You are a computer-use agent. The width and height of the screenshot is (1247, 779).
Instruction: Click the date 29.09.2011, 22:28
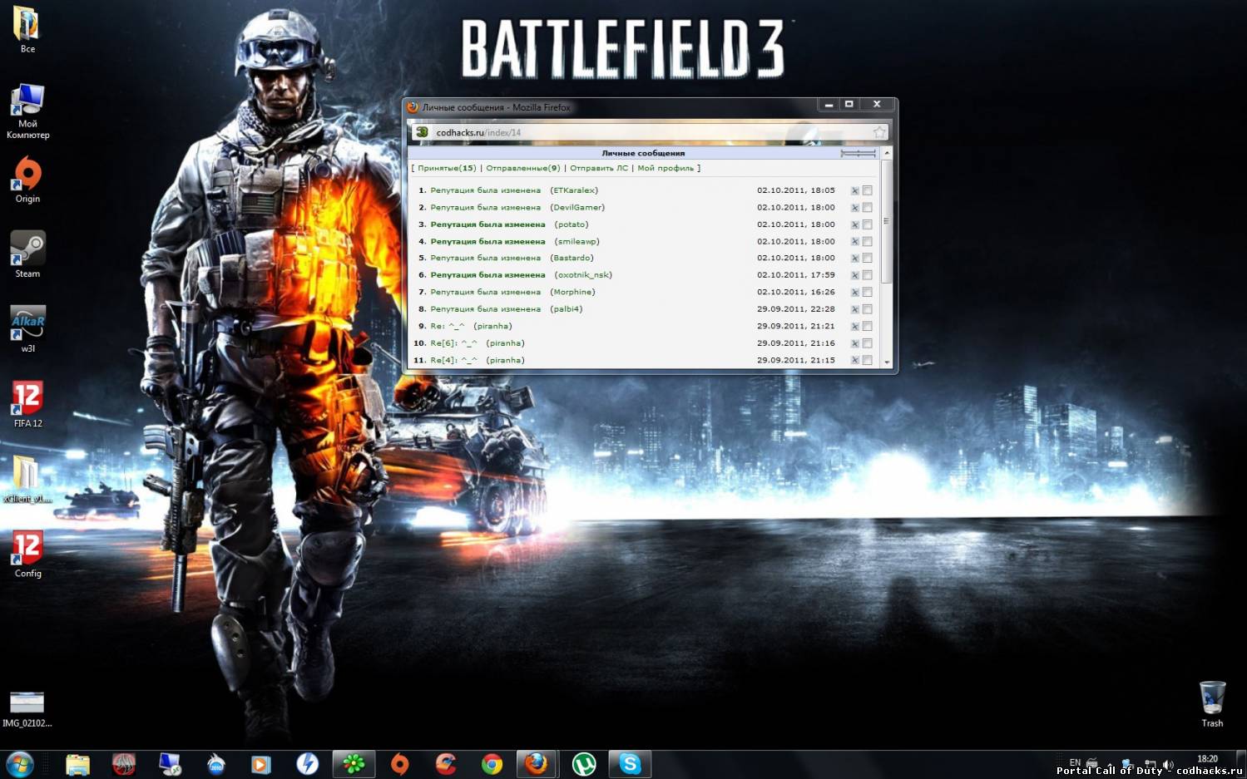click(x=795, y=309)
